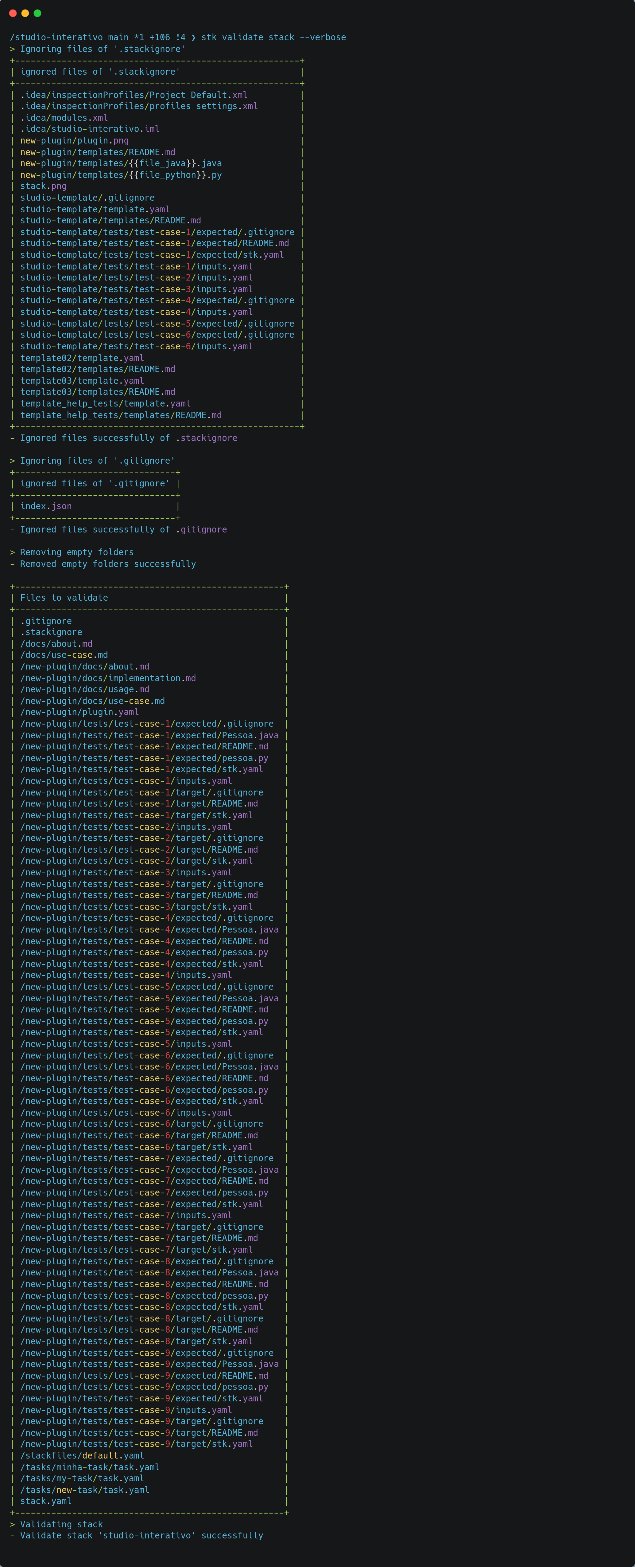Screen dimensions: 635x1567
Task: Click '/new-plugin/plugin.yaml' entry
Action: pyautogui.click(x=79, y=712)
